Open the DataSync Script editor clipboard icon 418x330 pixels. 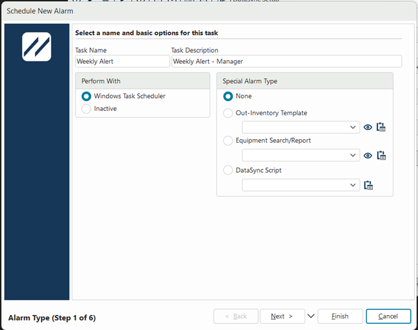point(369,185)
